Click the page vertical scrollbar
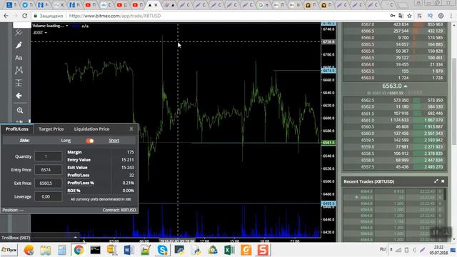Screen dimensions: 457x257 (x=454, y=101)
